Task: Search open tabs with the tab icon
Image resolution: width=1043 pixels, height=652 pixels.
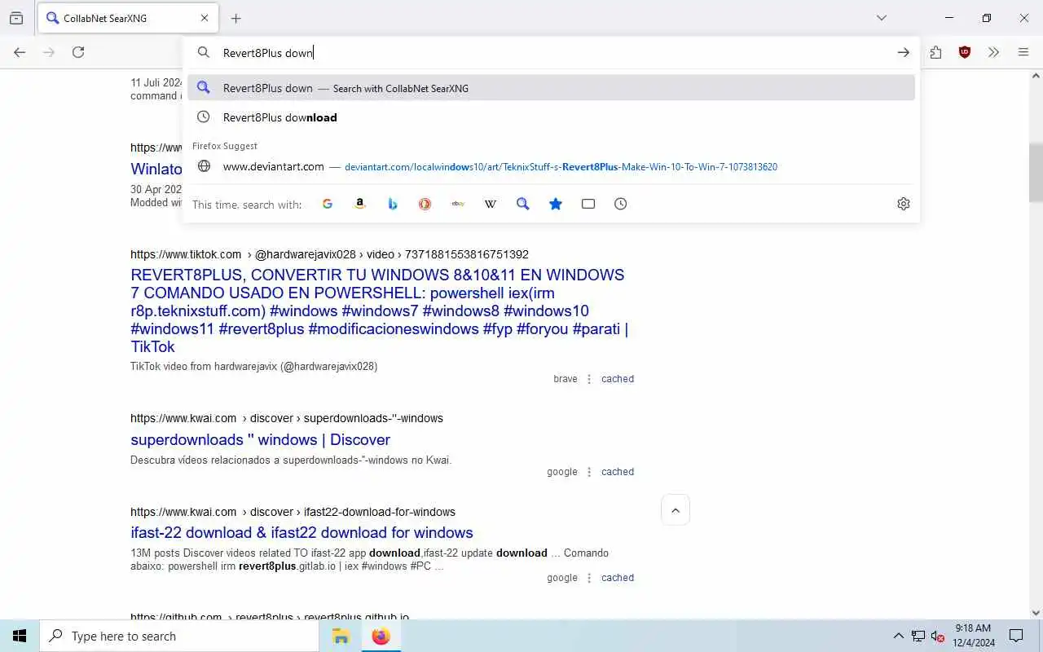Action: pos(588,204)
